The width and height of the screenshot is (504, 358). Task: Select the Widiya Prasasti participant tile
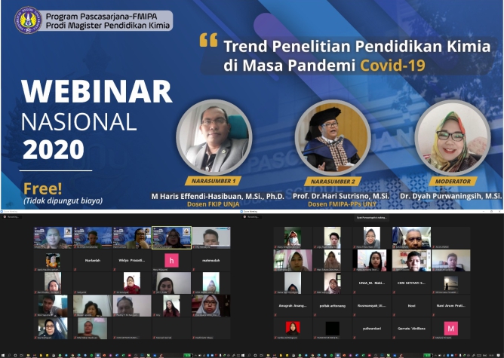coord(131,260)
